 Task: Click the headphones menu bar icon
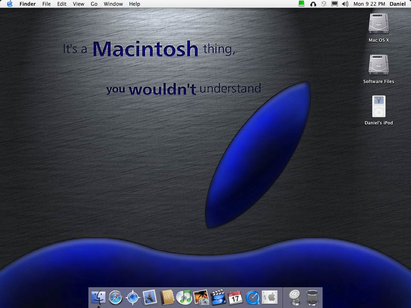click(x=313, y=4)
